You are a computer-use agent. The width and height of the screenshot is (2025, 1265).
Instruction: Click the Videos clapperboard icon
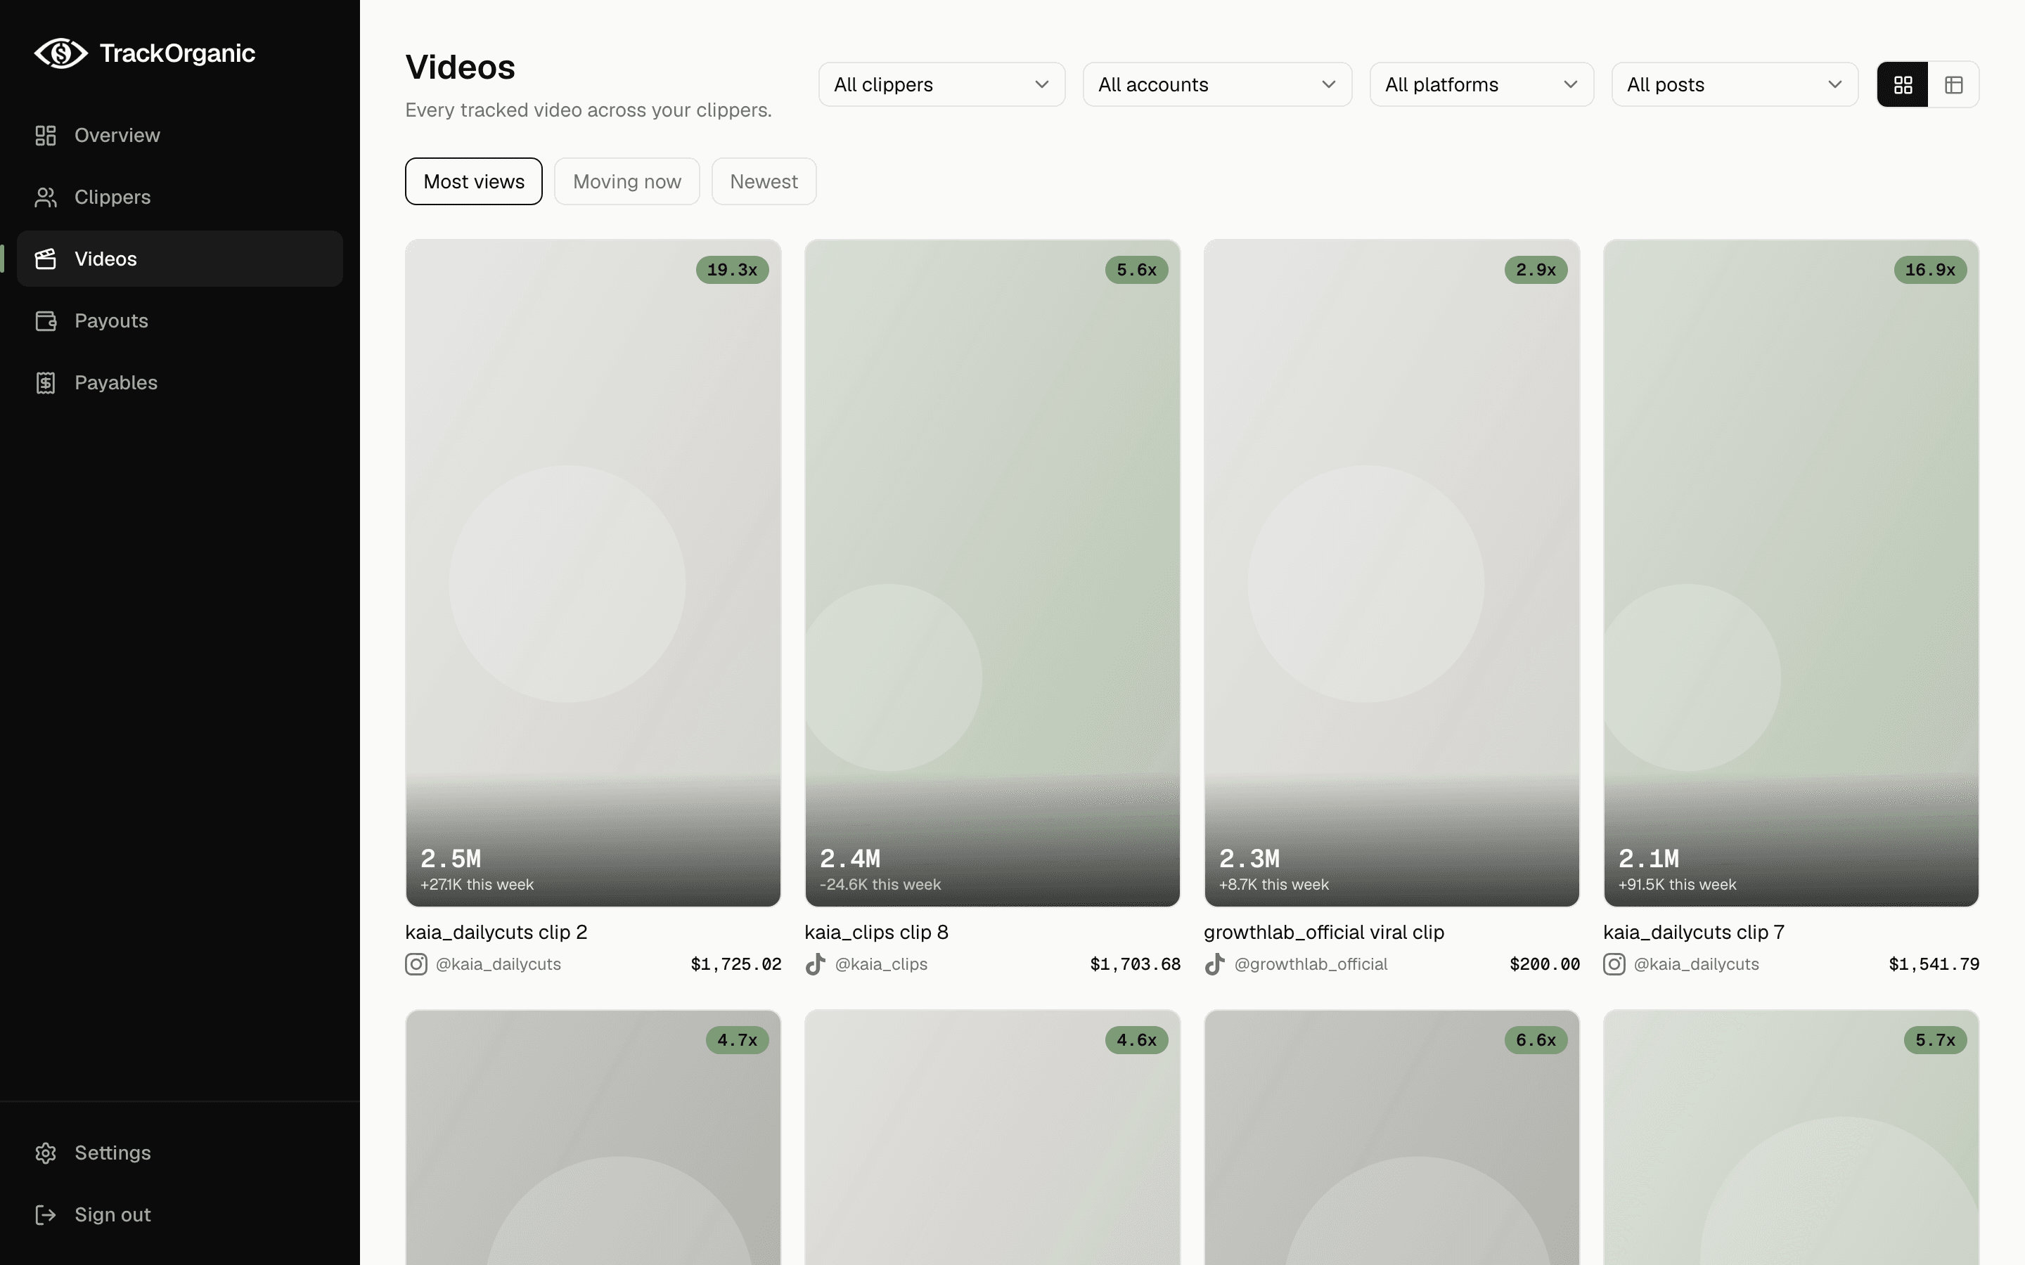(45, 259)
